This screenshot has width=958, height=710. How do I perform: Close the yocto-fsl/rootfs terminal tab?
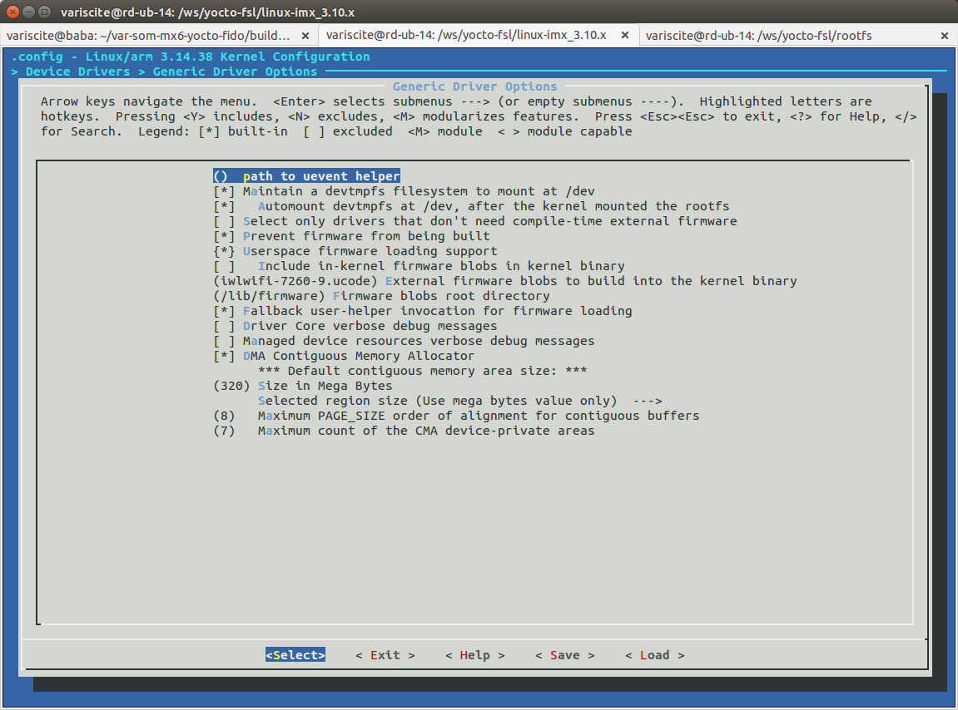tap(945, 36)
